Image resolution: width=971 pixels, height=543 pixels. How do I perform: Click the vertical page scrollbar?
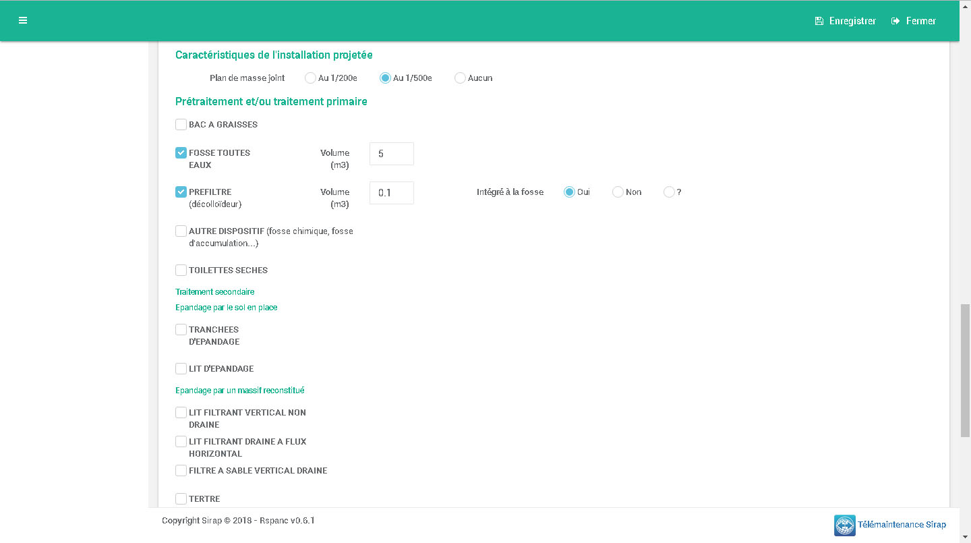point(965,371)
